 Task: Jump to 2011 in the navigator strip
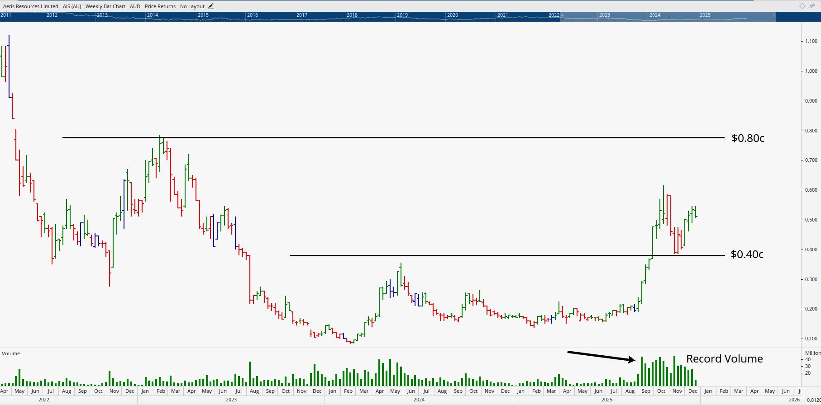6,15
